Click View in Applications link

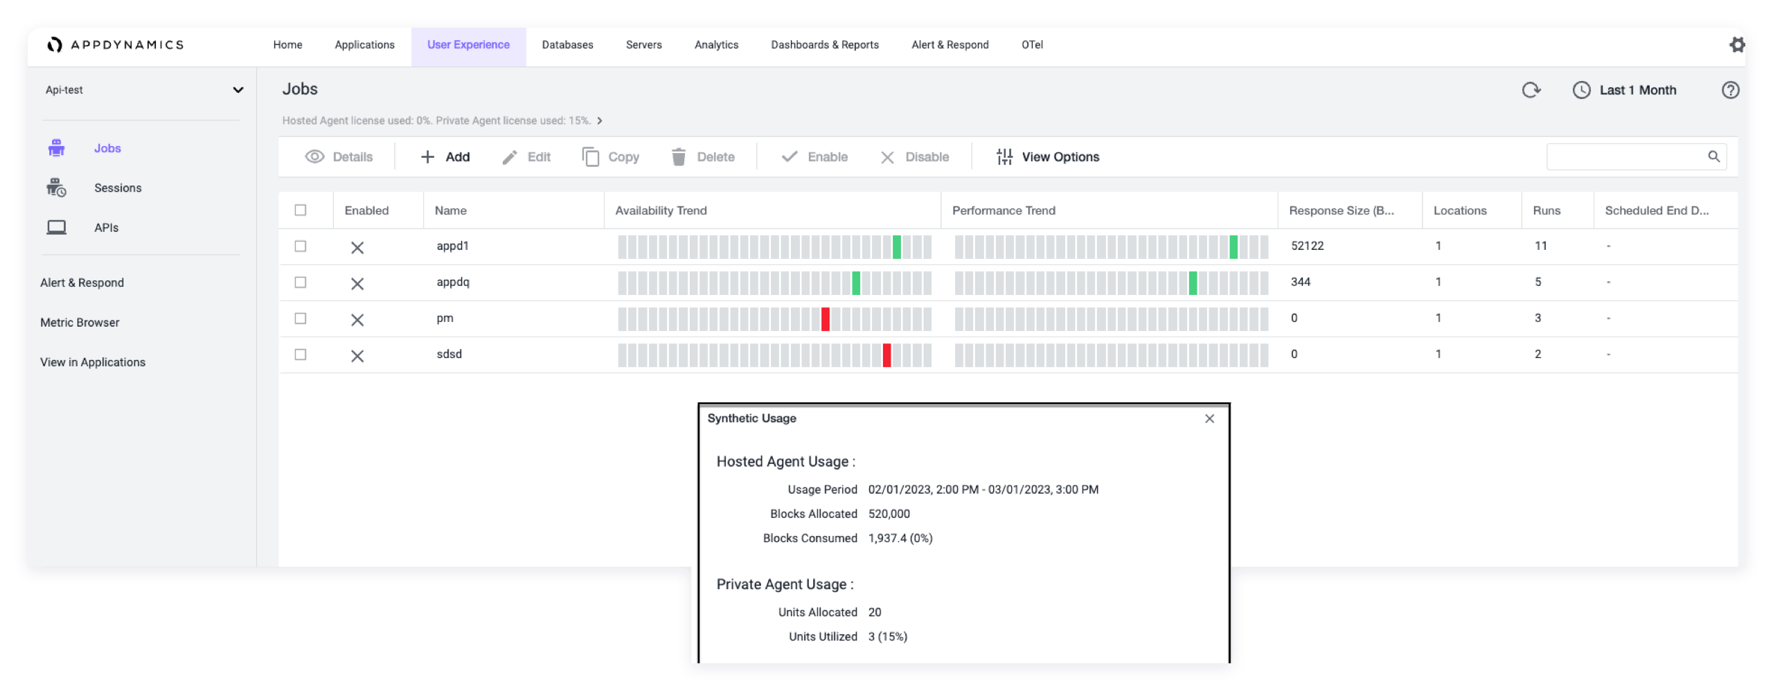tap(93, 362)
